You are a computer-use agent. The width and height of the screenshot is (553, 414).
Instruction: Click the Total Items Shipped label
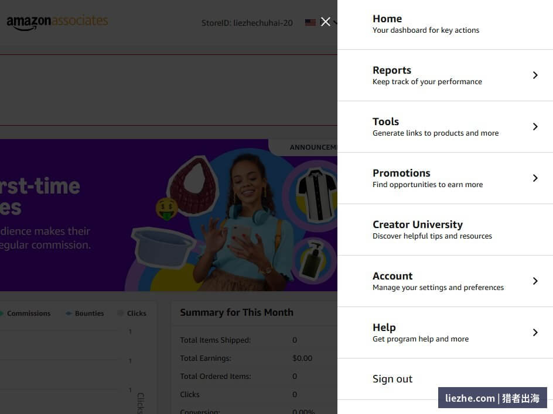(x=215, y=340)
